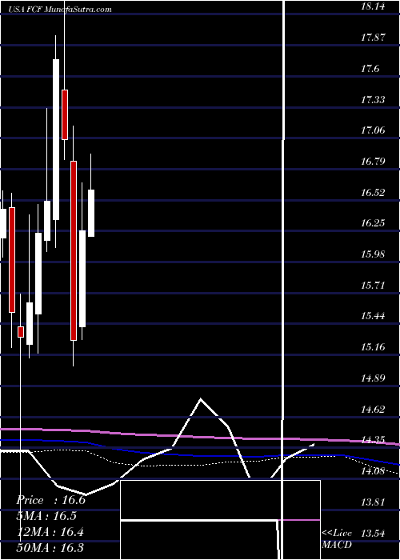400x560 pixels.
Task: Click the 14.62 price axis label
Action: pyautogui.click(x=373, y=409)
